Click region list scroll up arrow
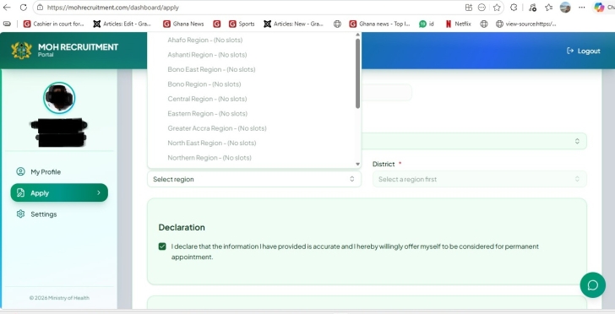 (357, 35)
